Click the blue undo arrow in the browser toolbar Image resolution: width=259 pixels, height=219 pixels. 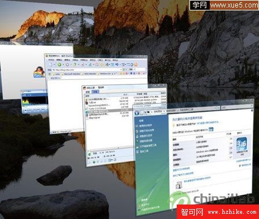pos(117,64)
